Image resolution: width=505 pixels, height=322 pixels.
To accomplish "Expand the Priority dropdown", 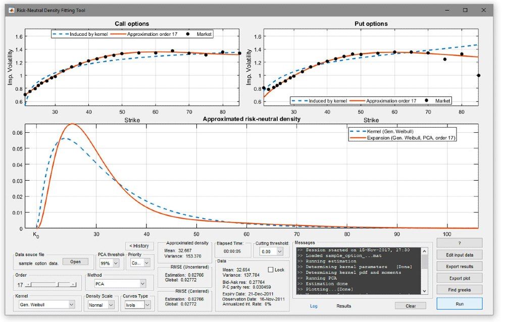I will [139, 262].
